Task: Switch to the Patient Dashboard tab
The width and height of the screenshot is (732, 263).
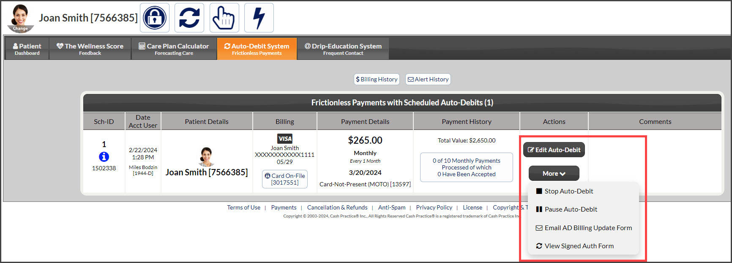Action: click(x=27, y=49)
